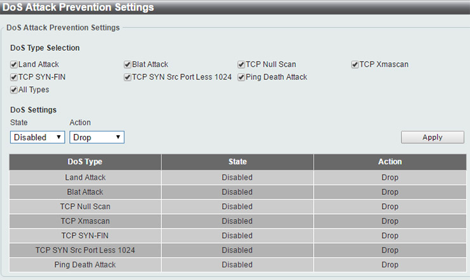
Task: Click the State column header
Action: (x=237, y=162)
